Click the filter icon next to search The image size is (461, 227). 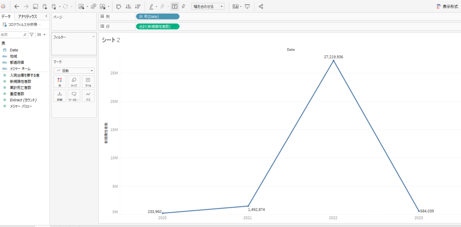32,35
